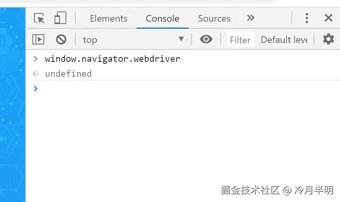Toggle the device toolbar icon

pyautogui.click(x=60, y=18)
